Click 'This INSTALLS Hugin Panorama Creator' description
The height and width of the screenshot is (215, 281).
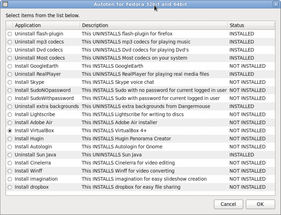(x=126, y=139)
